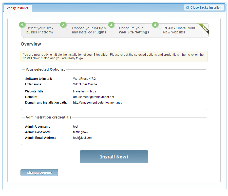Select the Zacky Installer tab

tap(17, 8)
